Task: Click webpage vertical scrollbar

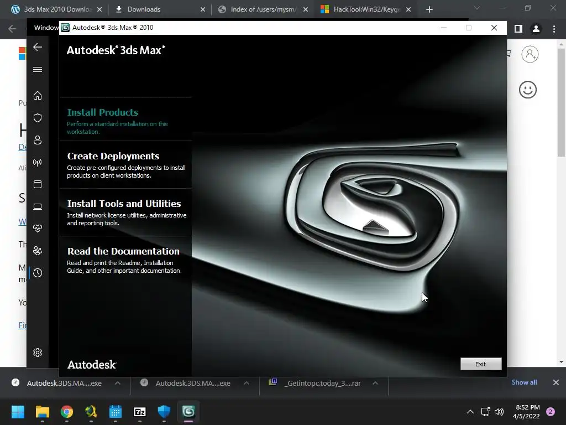Action: coord(561,103)
